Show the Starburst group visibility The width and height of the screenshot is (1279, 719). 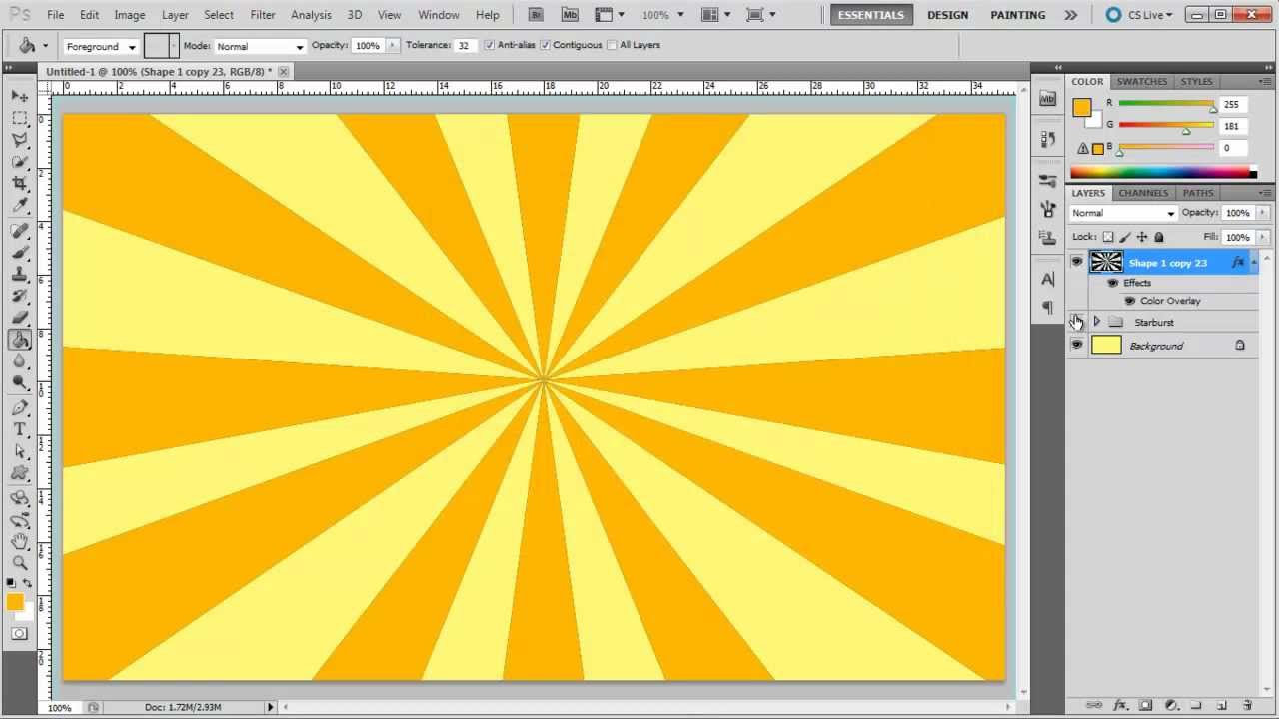[1076, 322]
